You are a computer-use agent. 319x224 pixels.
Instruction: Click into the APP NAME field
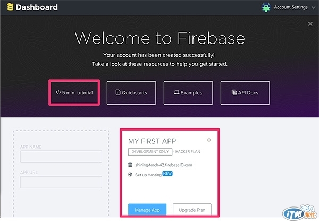(61, 157)
